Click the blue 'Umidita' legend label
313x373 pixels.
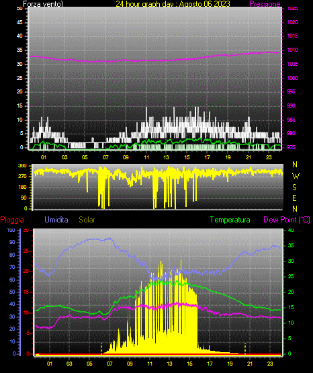tap(56, 220)
